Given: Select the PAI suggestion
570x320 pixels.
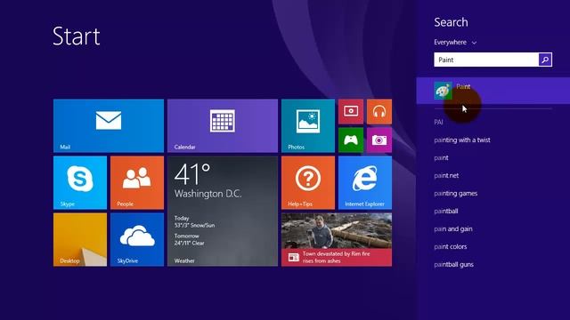Looking at the screenshot, I should (x=438, y=123).
